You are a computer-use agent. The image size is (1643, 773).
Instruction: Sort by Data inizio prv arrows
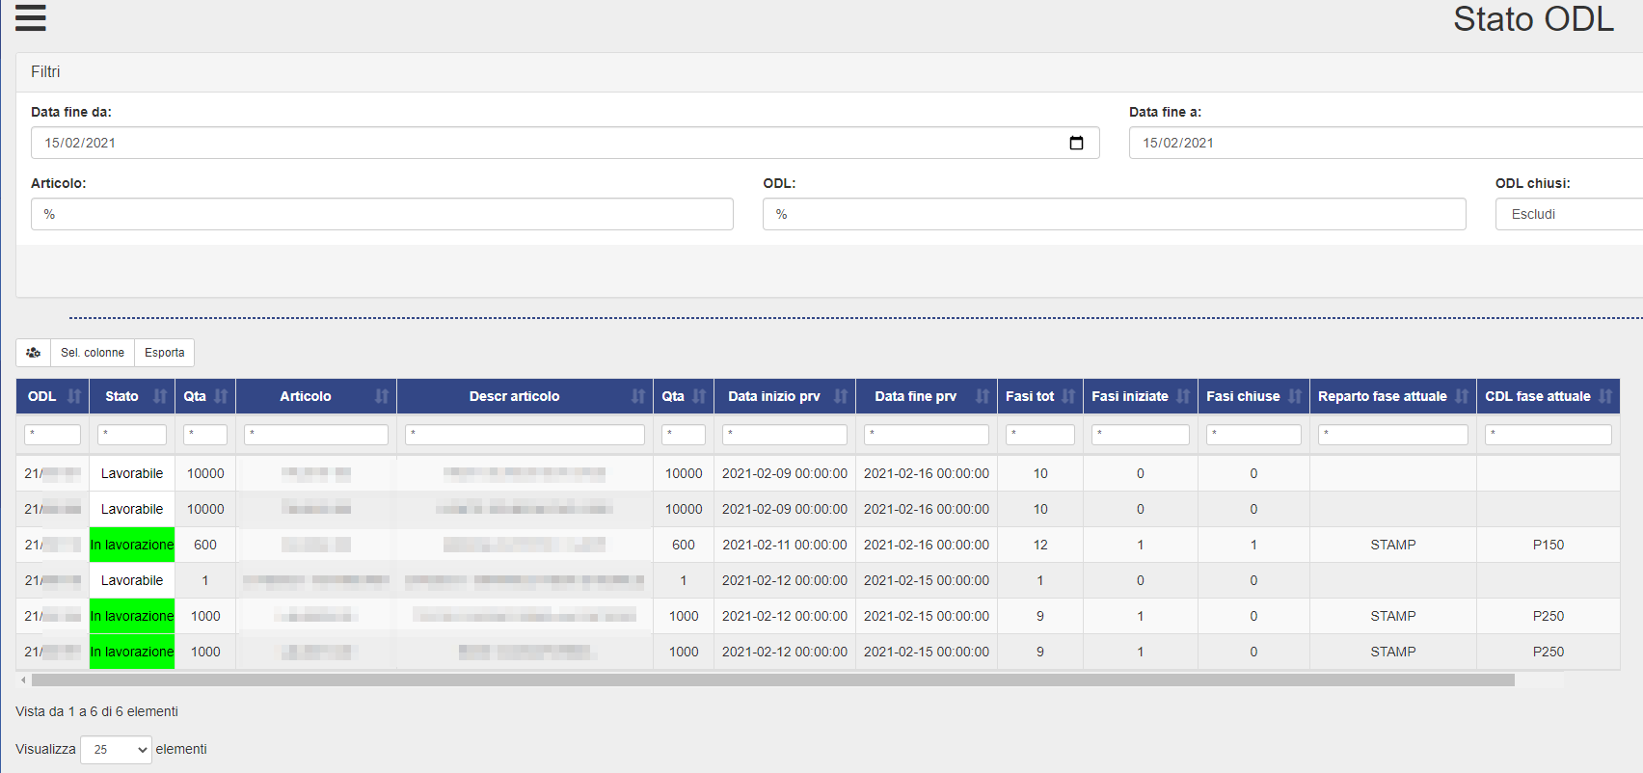(841, 396)
